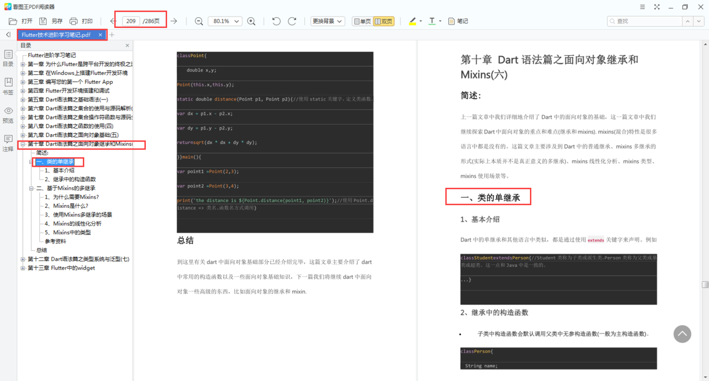Open 第三章 编写您的第一个 Flutter App

[x=70, y=82]
